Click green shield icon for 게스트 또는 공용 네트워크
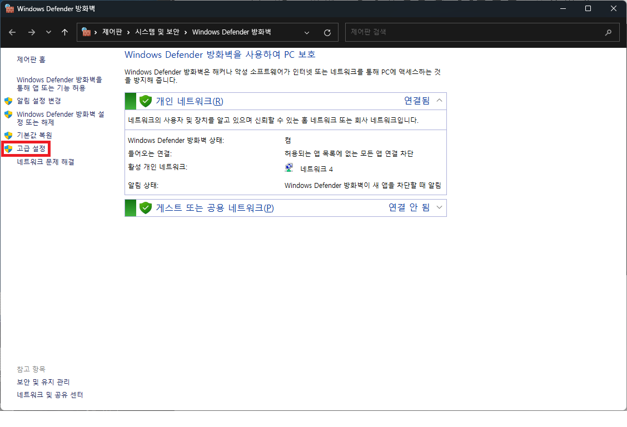The height and width of the screenshot is (427, 627). pos(146,208)
